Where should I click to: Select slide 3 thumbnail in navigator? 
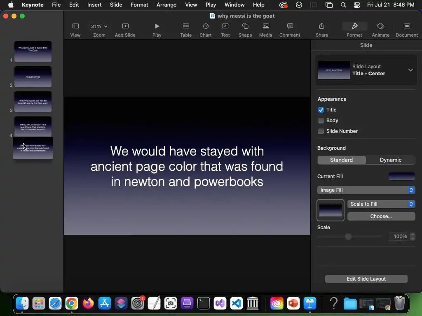click(33, 102)
